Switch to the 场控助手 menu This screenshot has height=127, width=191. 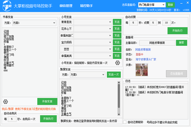[86, 5]
